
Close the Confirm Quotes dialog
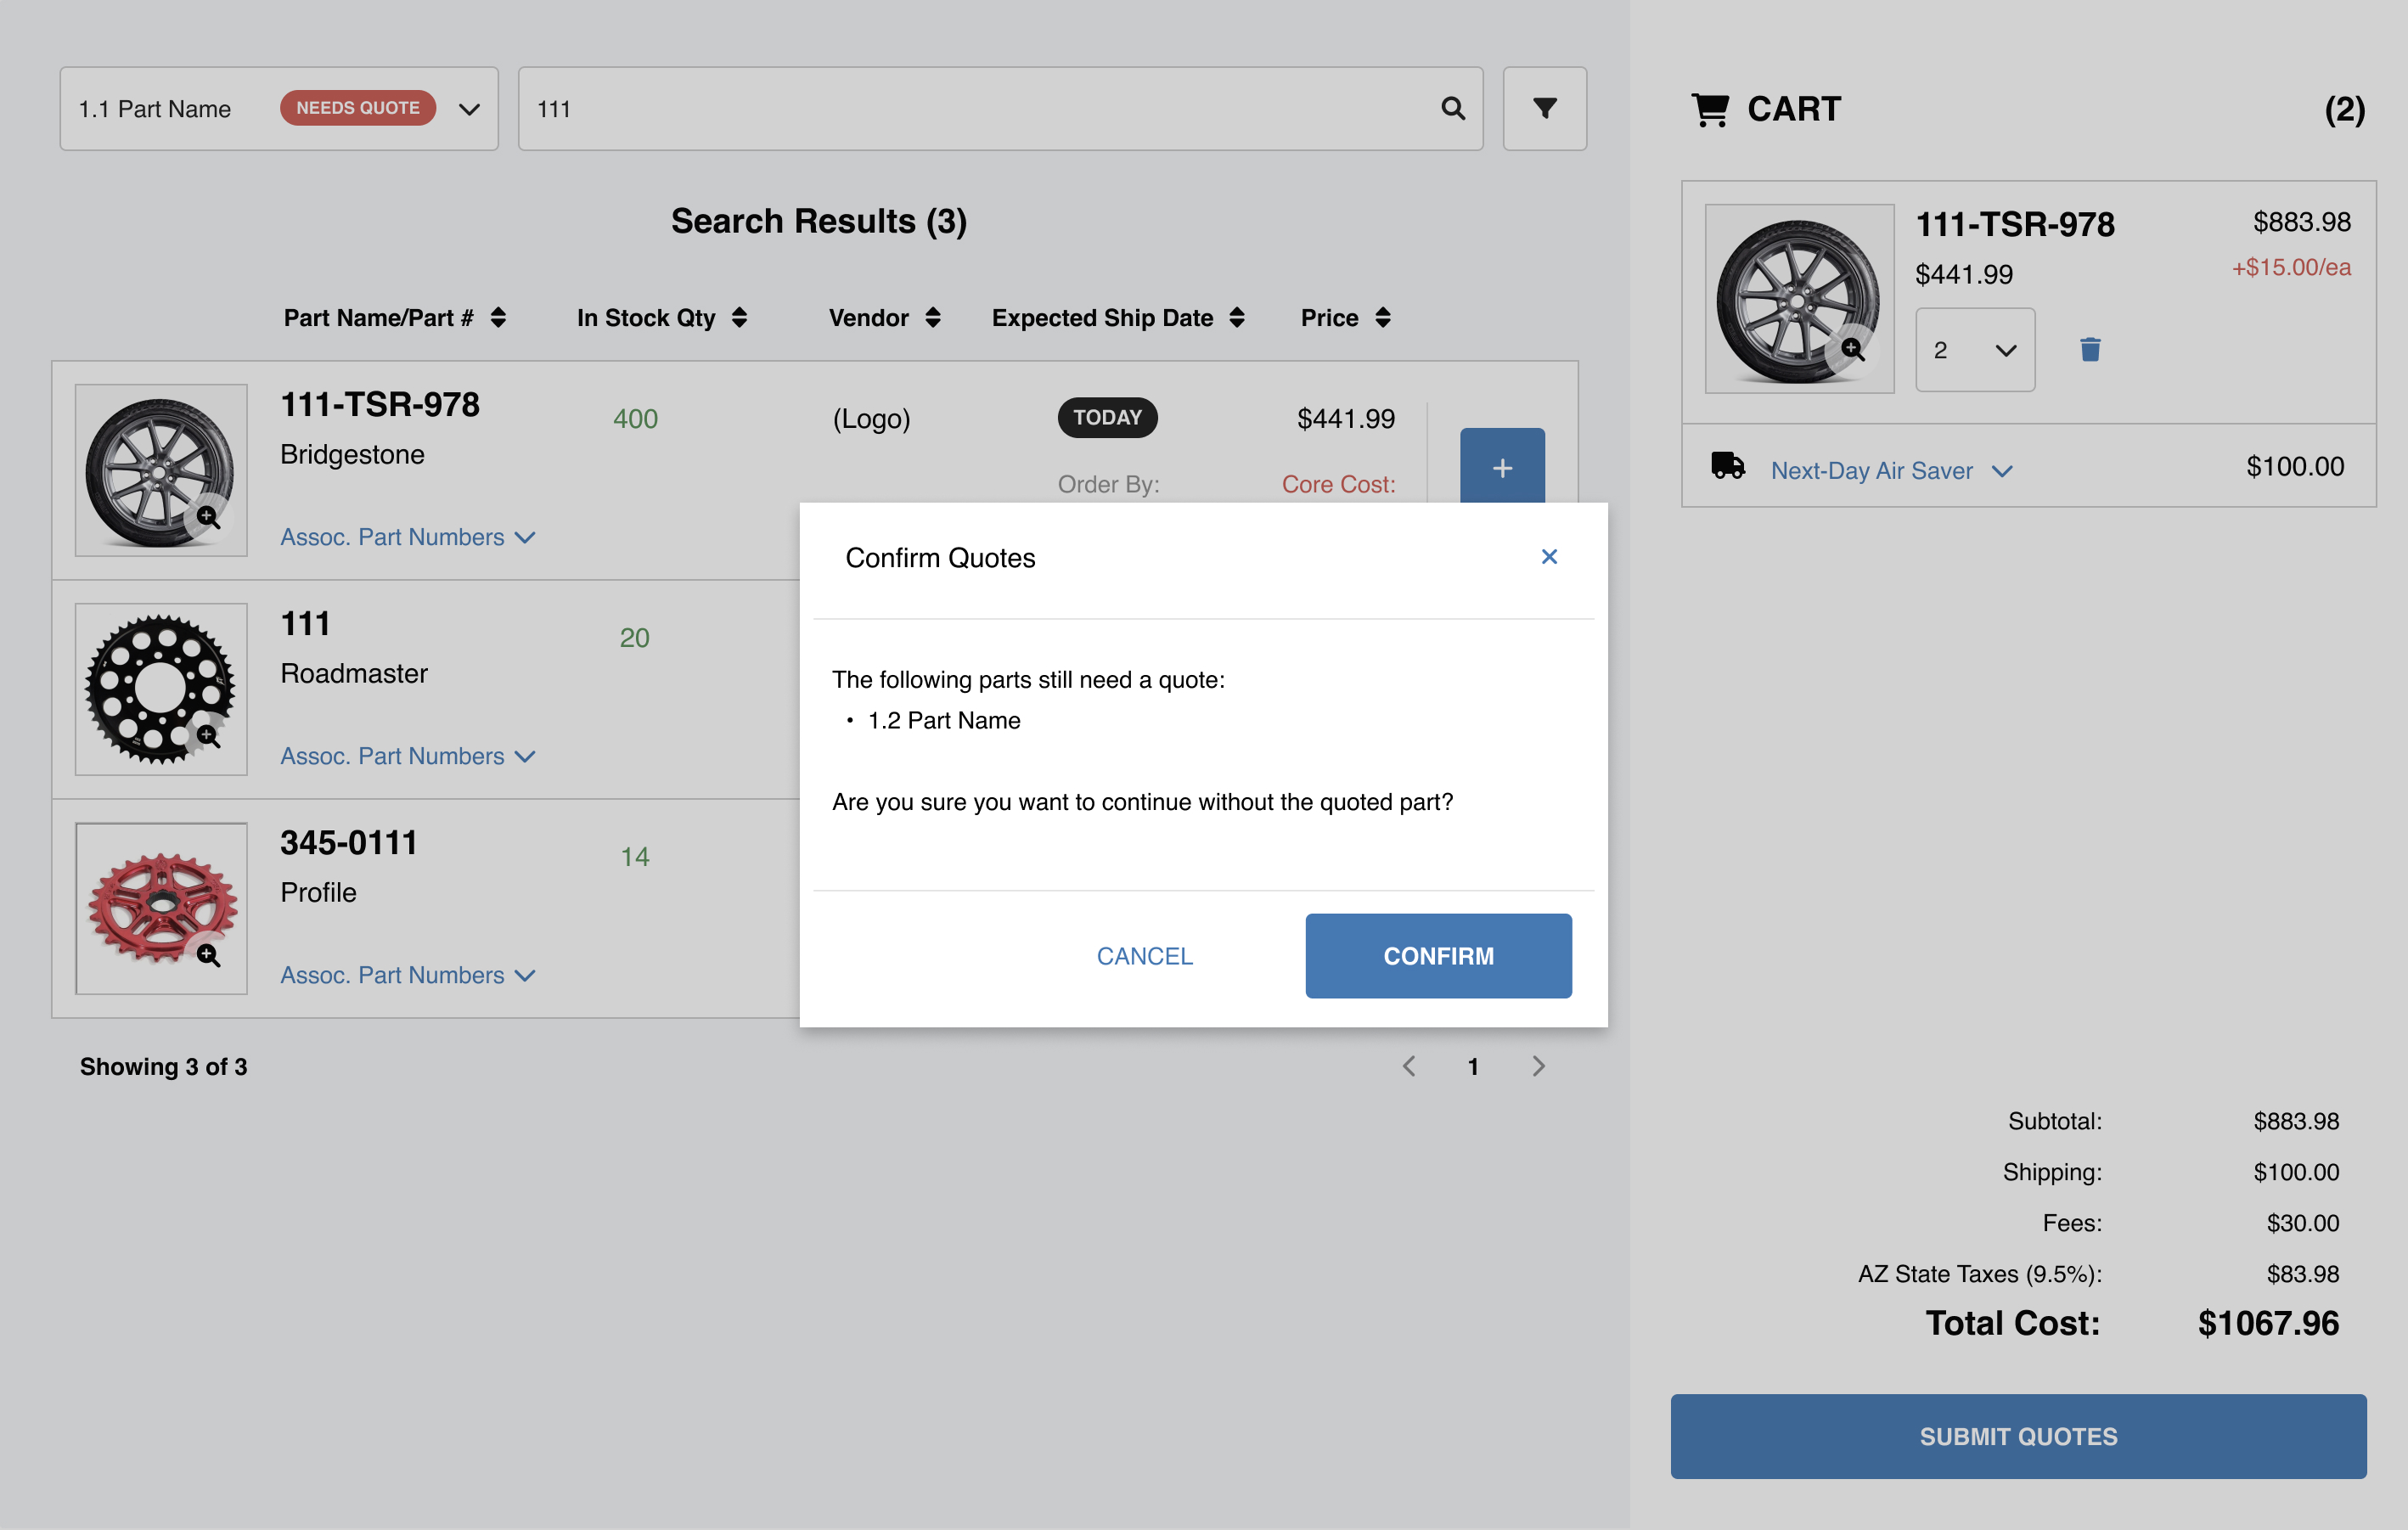[x=1548, y=557]
